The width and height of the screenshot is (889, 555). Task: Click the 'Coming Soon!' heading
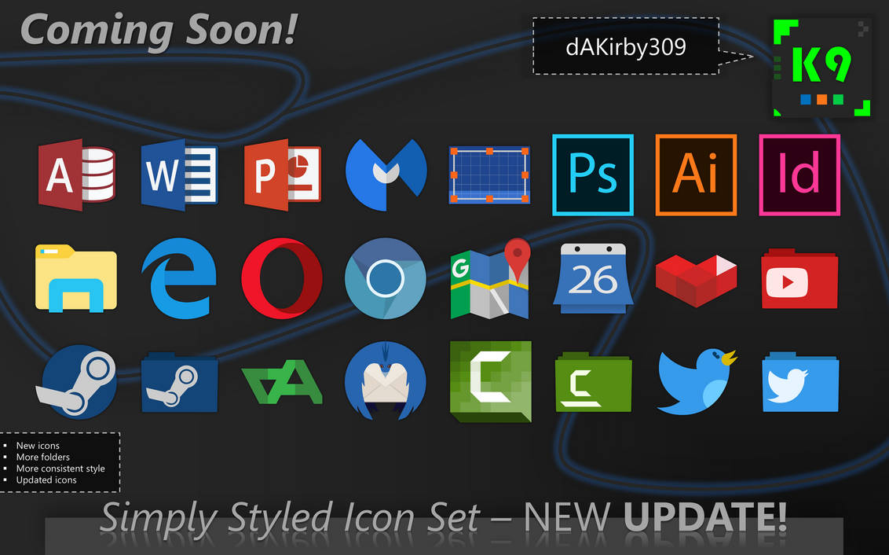click(159, 30)
